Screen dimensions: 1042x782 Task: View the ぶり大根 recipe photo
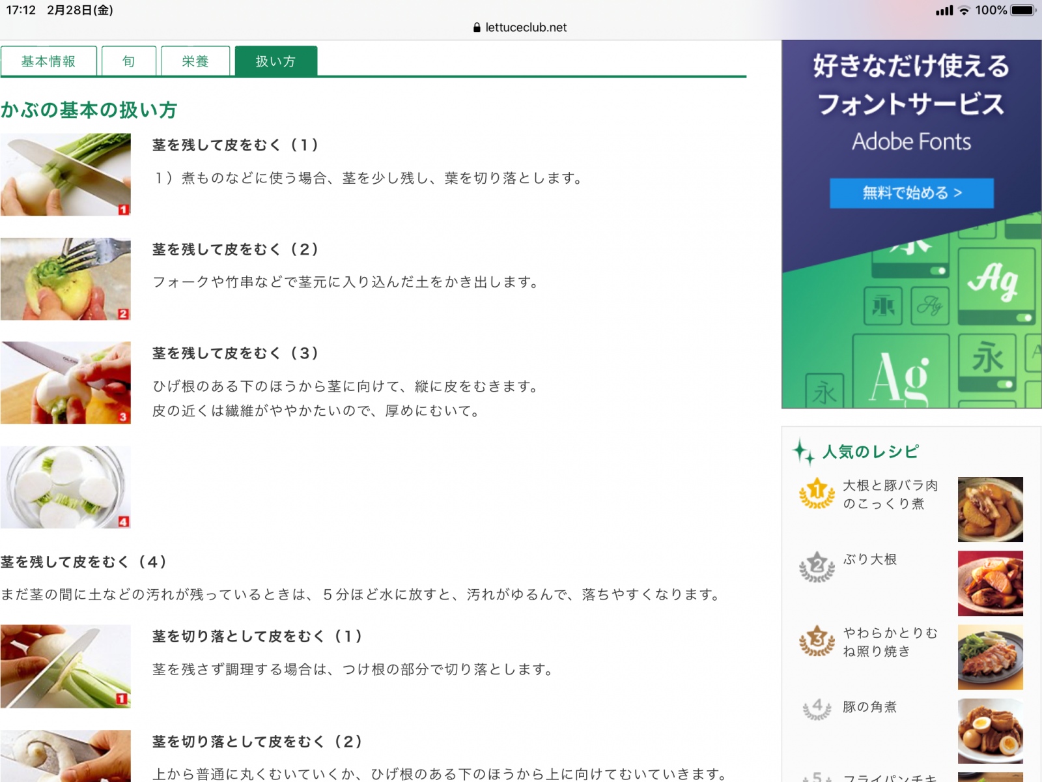(x=990, y=583)
